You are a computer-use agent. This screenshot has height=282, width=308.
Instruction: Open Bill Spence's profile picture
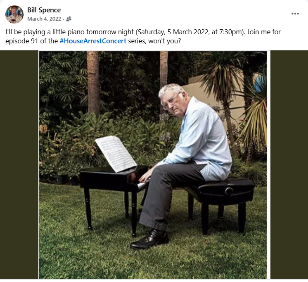(14, 14)
